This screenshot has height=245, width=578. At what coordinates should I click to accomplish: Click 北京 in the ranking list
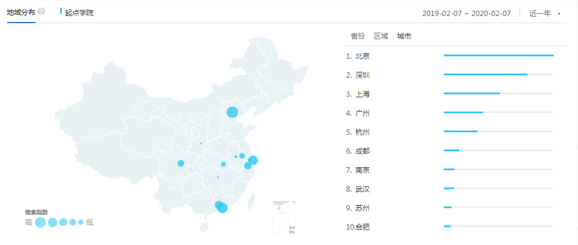click(x=362, y=56)
